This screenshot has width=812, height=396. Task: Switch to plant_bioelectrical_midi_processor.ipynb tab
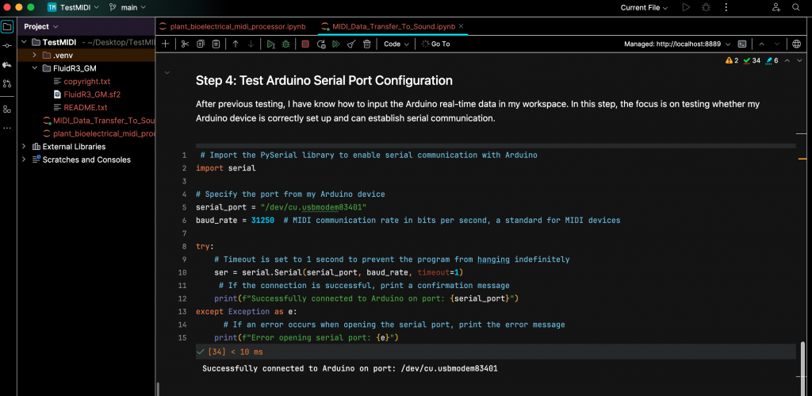pos(237,26)
